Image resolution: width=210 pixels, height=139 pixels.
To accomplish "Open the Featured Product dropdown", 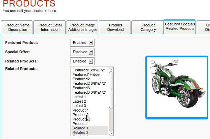I will tap(82, 43).
